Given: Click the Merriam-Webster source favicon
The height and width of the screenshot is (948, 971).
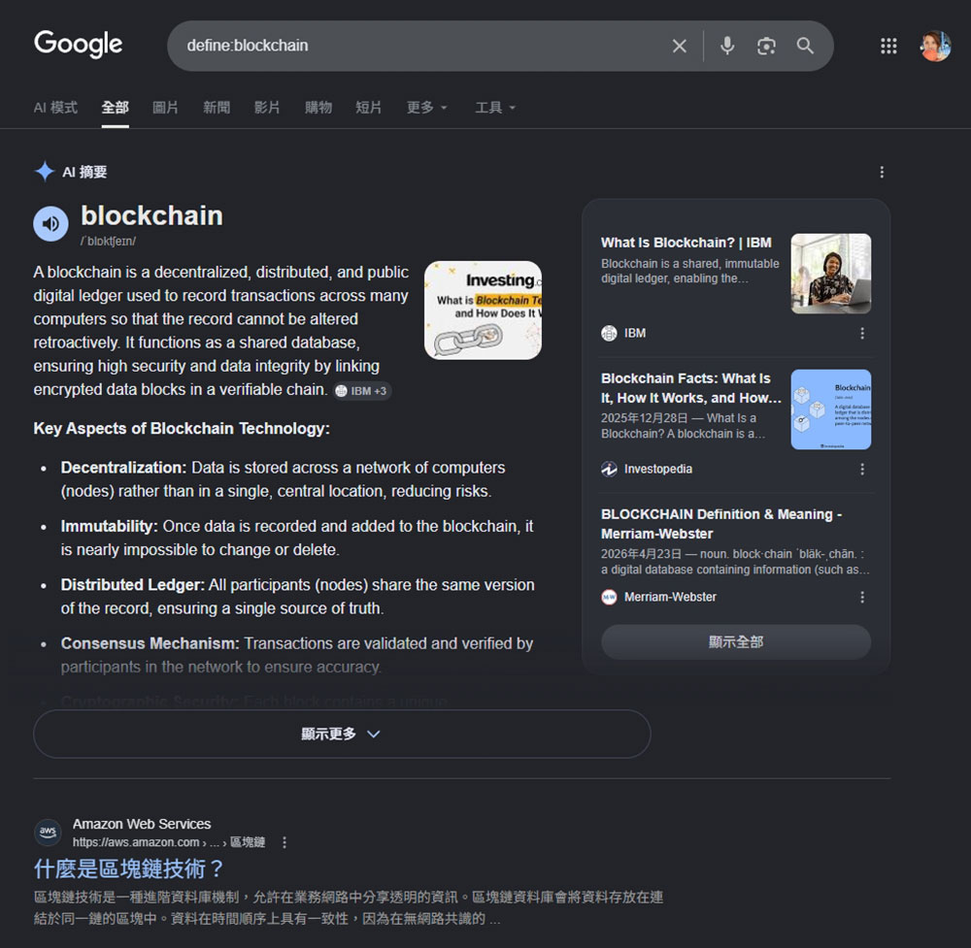Looking at the screenshot, I should pos(610,597).
